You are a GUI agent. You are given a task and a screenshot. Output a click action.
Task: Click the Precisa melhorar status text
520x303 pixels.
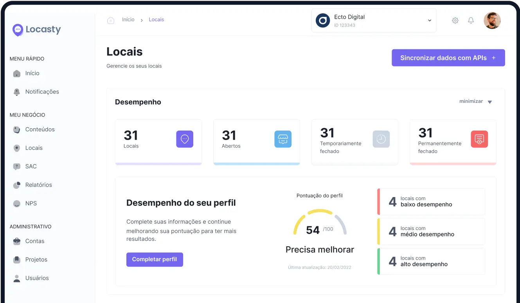click(x=320, y=250)
